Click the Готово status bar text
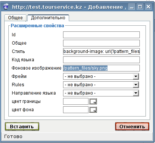Screen dimensions: 155x143 [x=13, y=137]
